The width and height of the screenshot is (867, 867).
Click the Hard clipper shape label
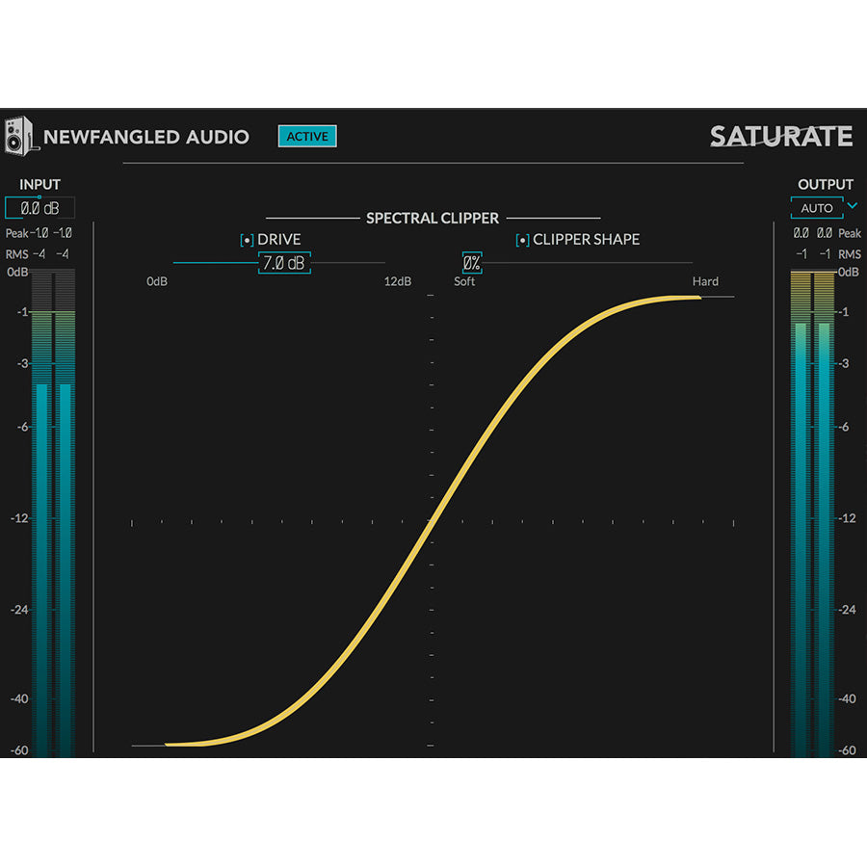(x=704, y=281)
